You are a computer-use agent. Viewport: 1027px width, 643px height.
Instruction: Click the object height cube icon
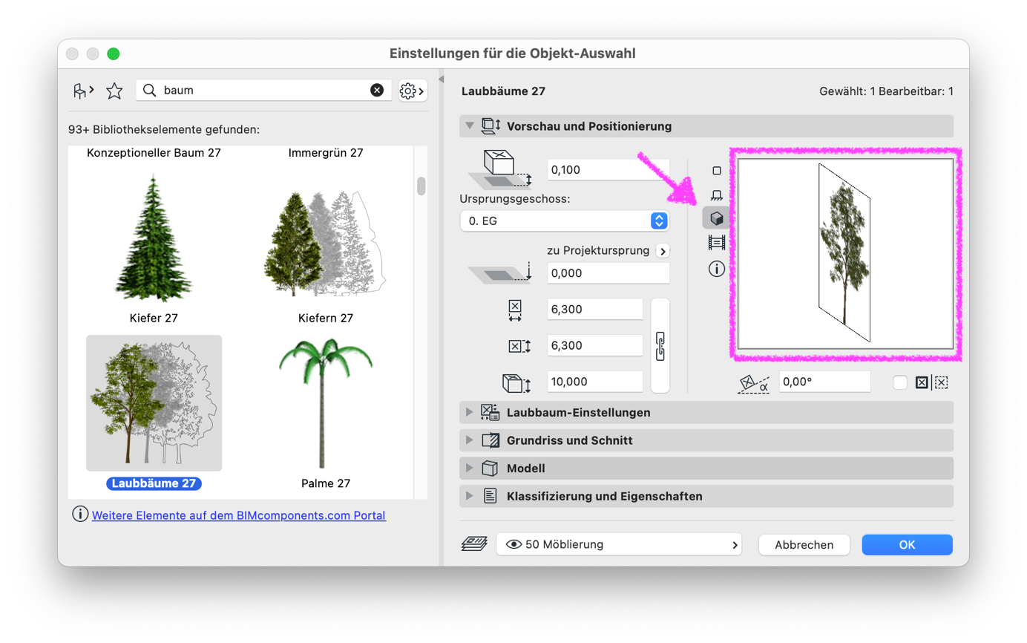[515, 383]
